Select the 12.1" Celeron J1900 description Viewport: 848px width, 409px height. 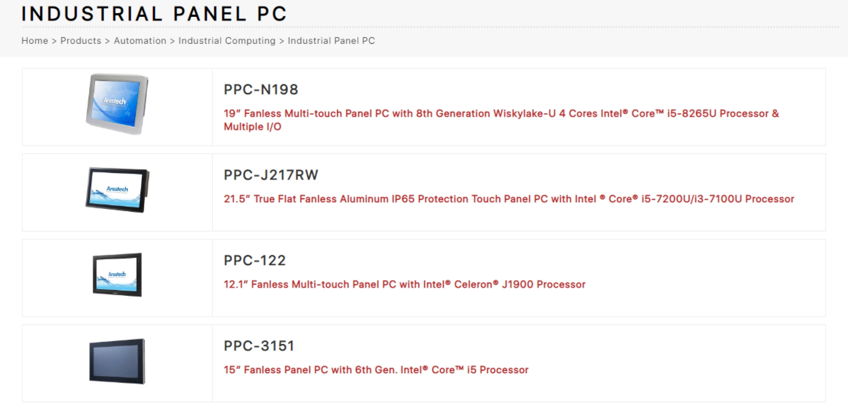point(405,284)
